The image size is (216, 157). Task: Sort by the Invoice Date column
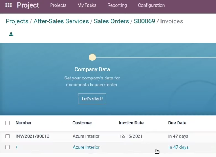pos(131,123)
